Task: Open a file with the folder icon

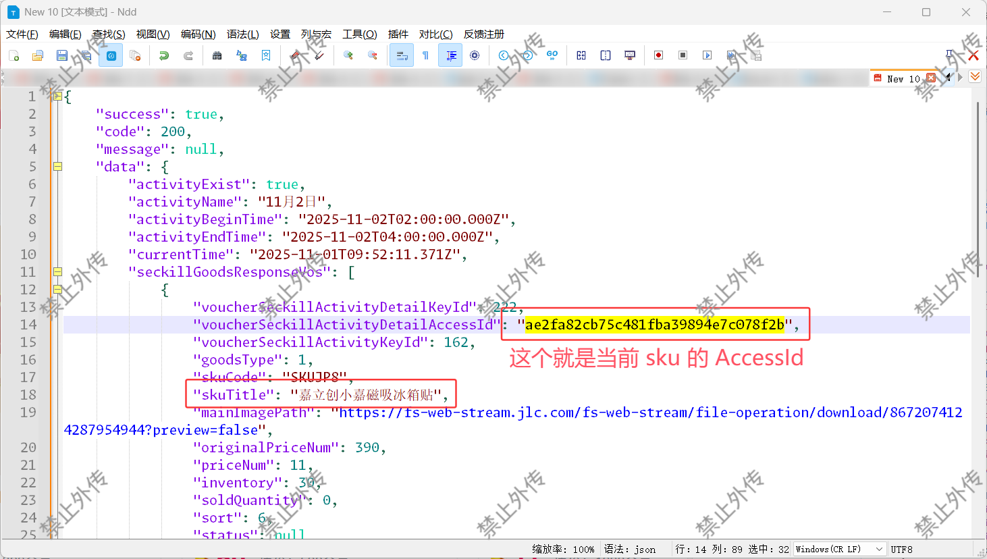Action: coord(38,55)
